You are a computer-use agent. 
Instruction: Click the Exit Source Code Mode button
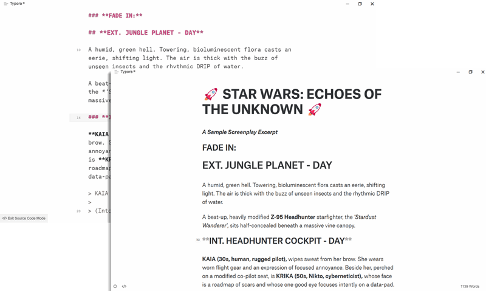tap(24, 218)
